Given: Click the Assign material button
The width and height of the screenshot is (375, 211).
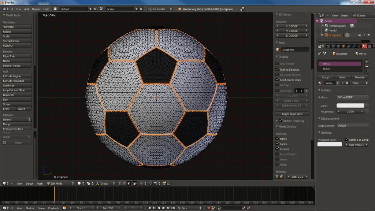Looking at the screenshot, I should pos(326,77).
